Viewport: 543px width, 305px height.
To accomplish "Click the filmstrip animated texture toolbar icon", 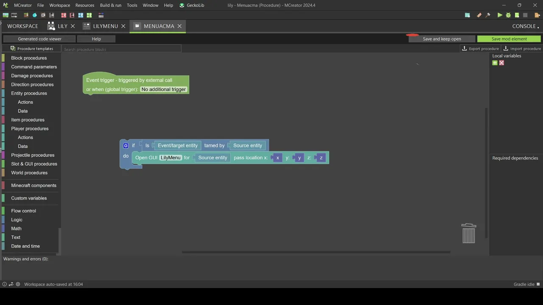I will [14, 15].
